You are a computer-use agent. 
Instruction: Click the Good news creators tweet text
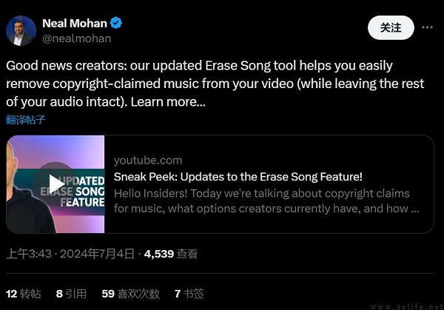(x=215, y=83)
